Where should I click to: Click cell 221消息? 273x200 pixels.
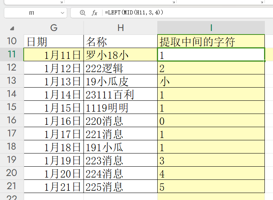(x=120, y=134)
